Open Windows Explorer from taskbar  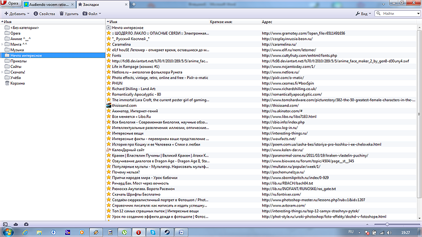pyautogui.click(x=39, y=232)
